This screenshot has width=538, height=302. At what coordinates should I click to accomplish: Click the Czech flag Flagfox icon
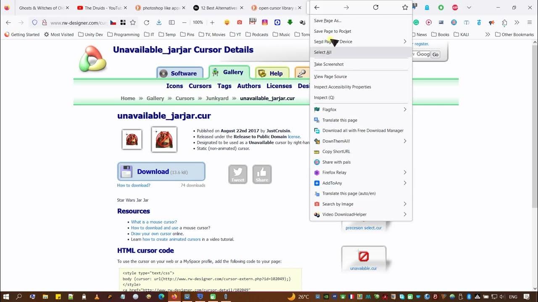point(113,23)
